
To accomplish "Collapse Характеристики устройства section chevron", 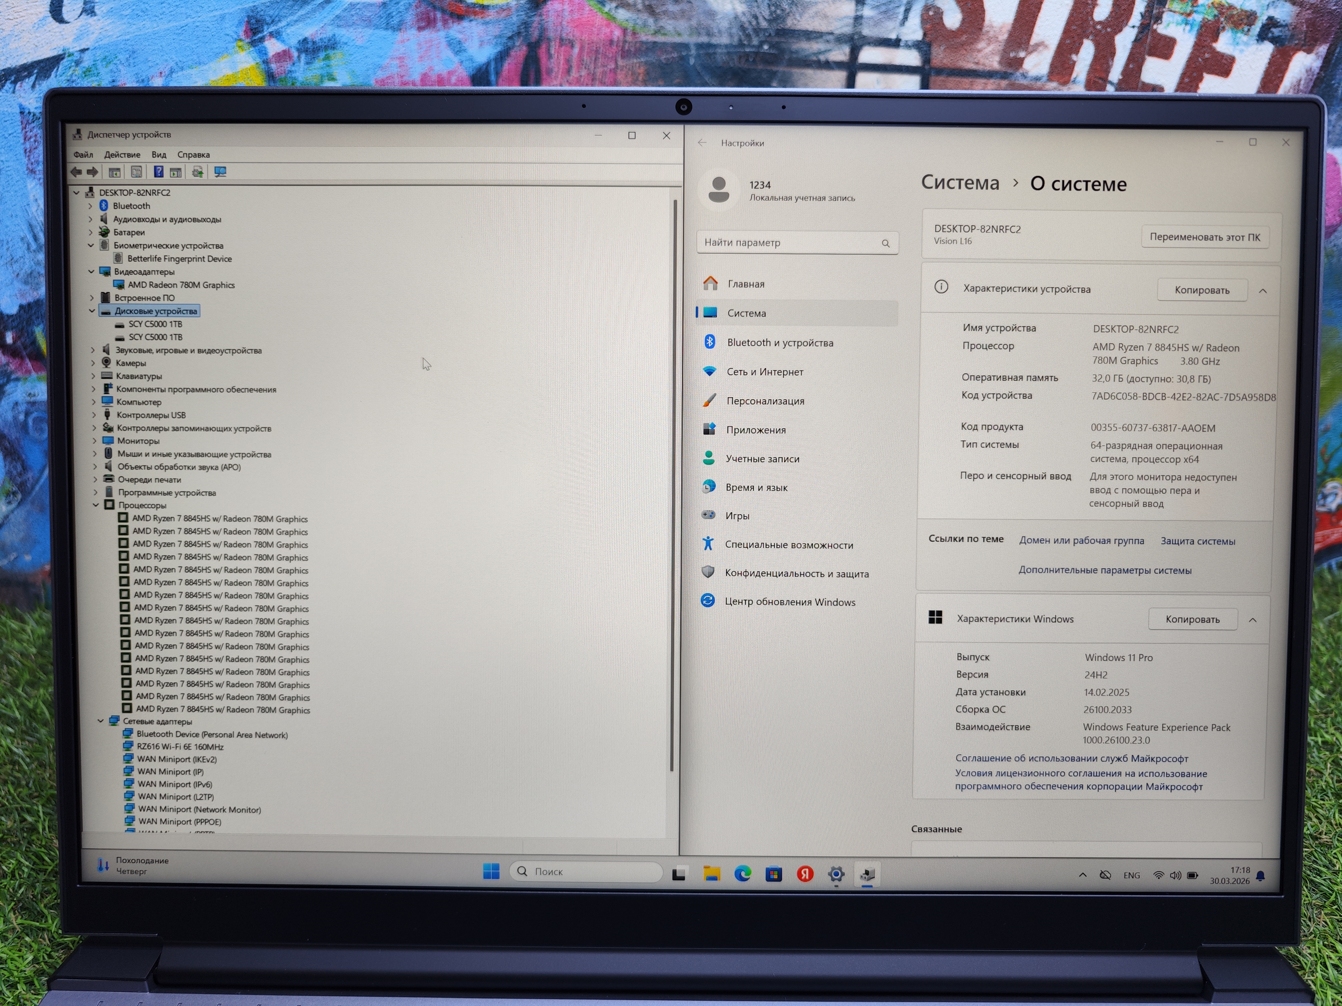I will tap(1262, 290).
